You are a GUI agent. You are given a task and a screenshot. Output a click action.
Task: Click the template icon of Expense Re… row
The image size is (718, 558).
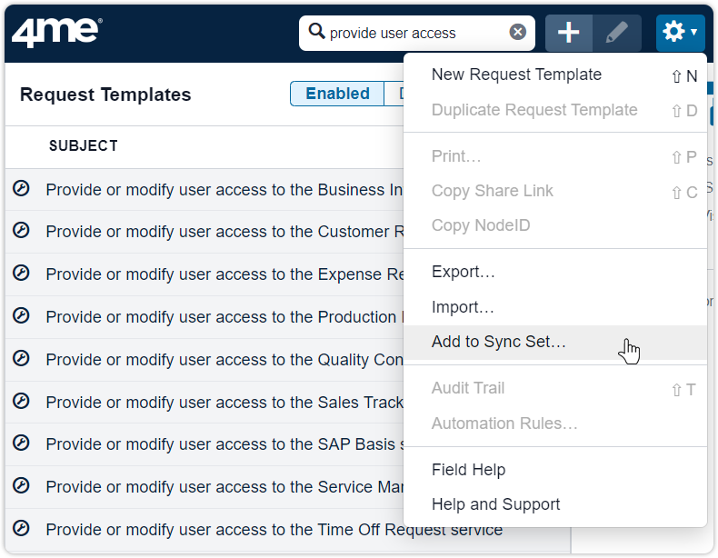pos(21,273)
